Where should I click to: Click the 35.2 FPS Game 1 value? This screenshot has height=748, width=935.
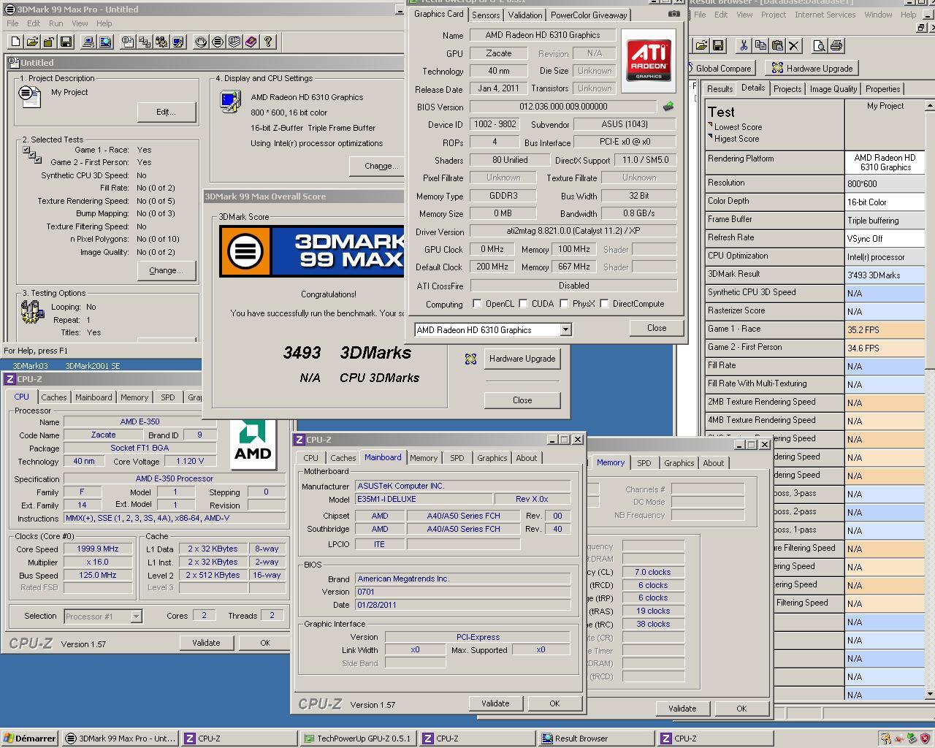(885, 329)
